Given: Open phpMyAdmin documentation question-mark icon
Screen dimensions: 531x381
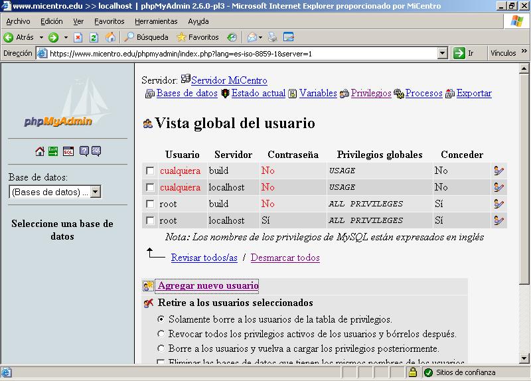Looking at the screenshot, I should tap(84, 151).
